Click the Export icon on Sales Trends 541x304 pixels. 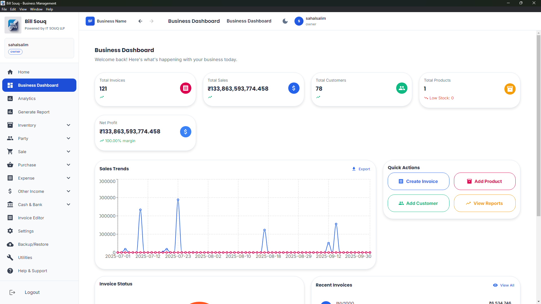coord(354,169)
